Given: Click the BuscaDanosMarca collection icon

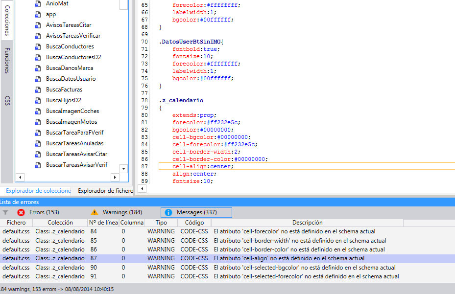Looking at the screenshot, I should pos(38,68).
